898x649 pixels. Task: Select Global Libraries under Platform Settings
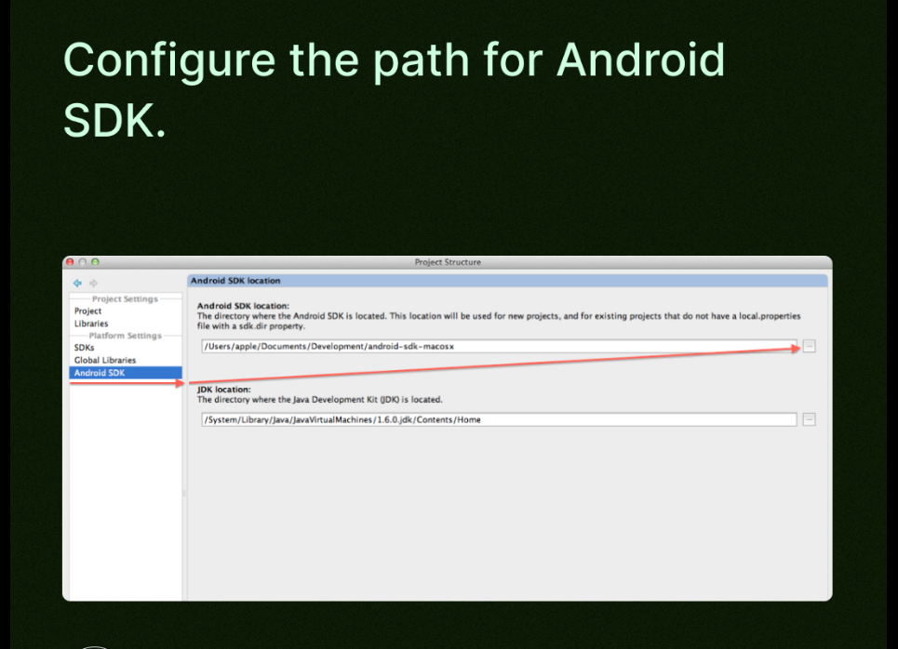pyautogui.click(x=105, y=360)
